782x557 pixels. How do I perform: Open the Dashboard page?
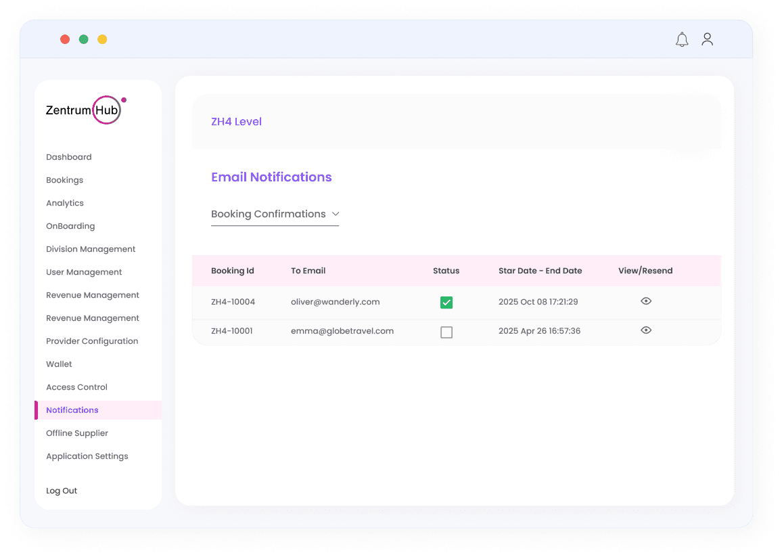pos(68,156)
